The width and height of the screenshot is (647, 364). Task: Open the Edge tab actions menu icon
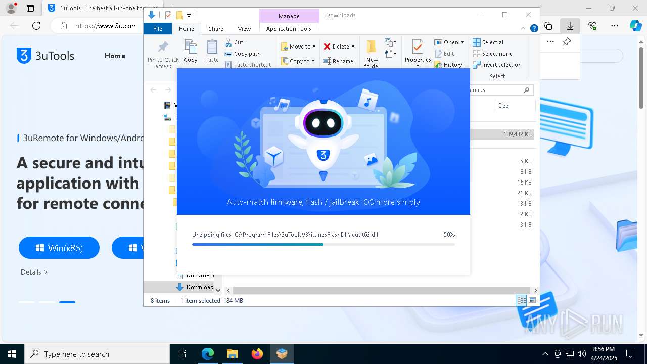[x=30, y=8]
